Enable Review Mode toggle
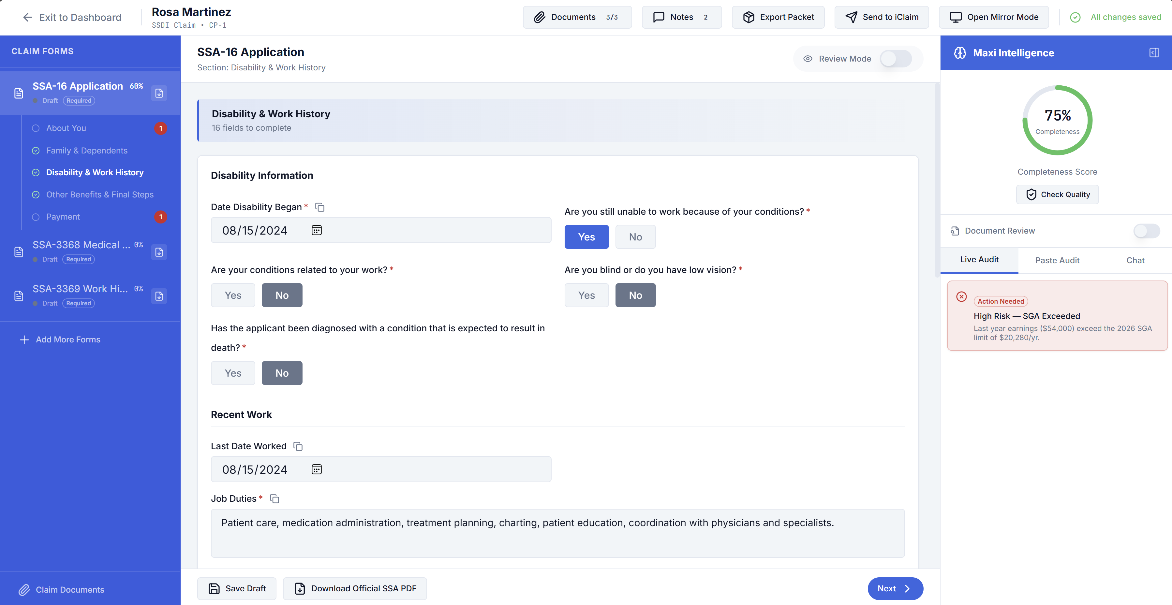This screenshot has width=1172, height=605. point(895,58)
